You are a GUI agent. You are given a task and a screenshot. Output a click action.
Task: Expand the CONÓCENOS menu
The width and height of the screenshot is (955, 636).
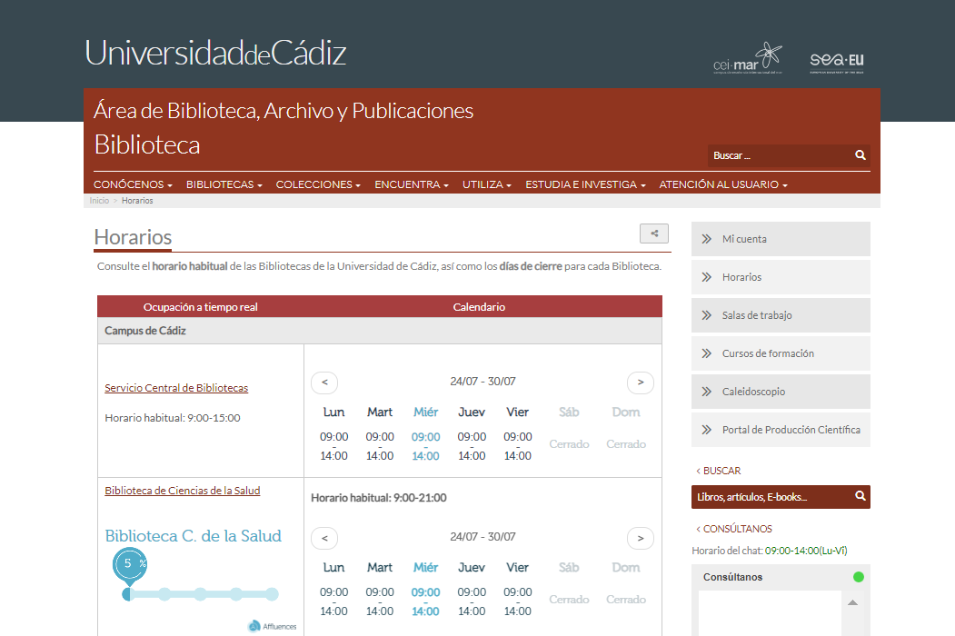click(x=133, y=184)
